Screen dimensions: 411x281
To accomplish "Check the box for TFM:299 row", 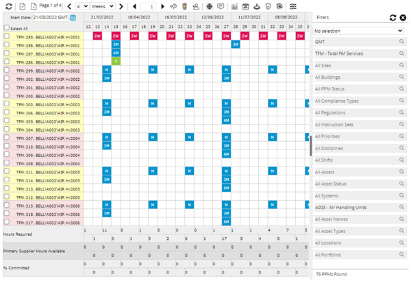I will pyautogui.click(x=7, y=70).
